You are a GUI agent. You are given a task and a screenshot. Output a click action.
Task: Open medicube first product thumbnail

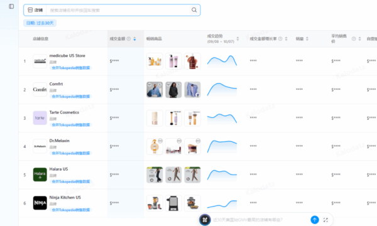click(x=155, y=62)
